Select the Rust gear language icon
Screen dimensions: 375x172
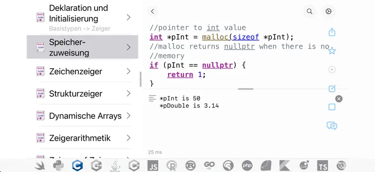point(191,165)
